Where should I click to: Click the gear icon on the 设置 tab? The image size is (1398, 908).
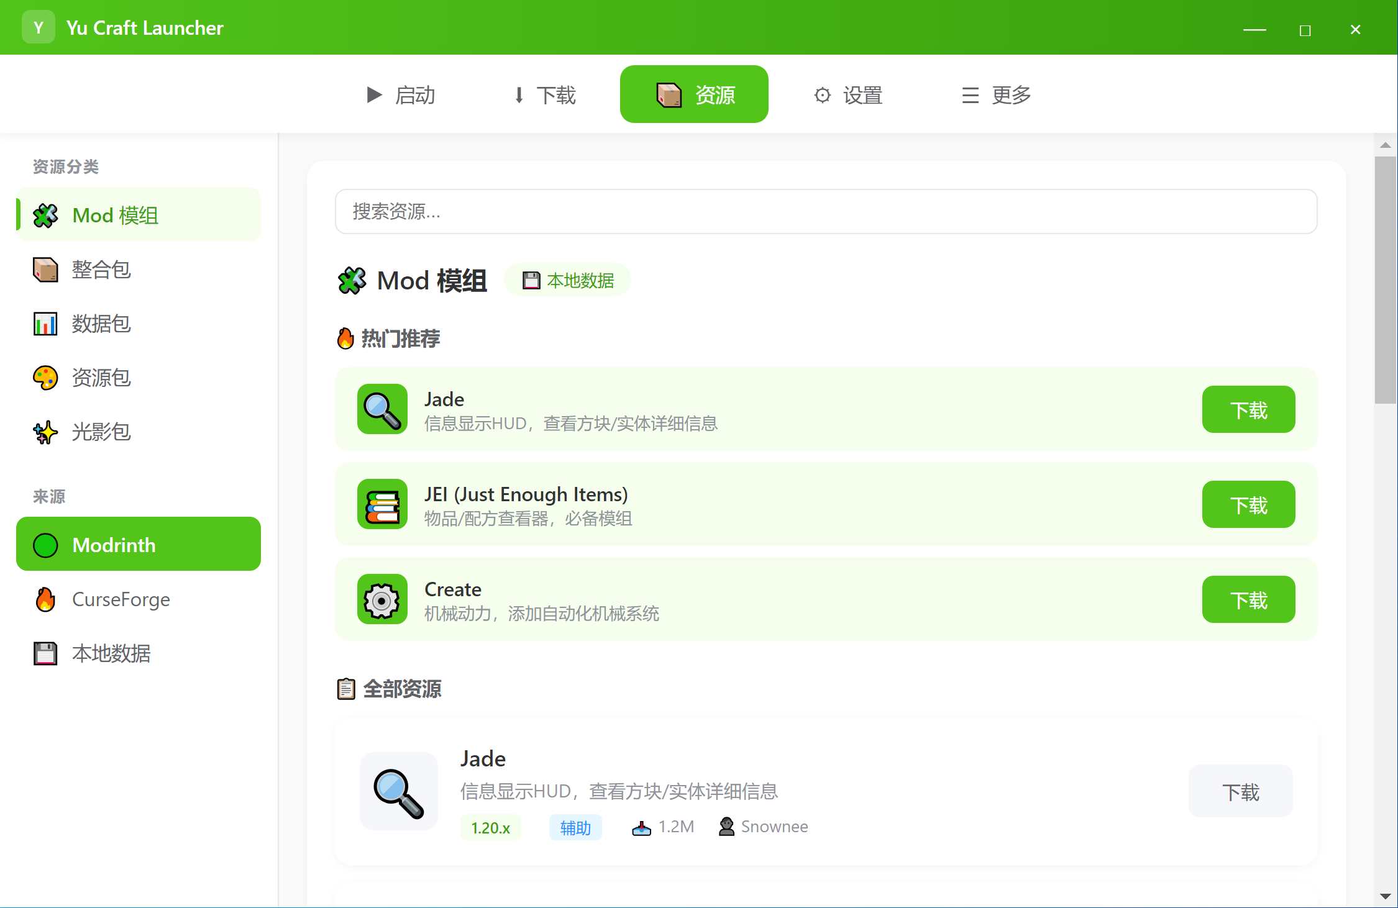point(822,95)
